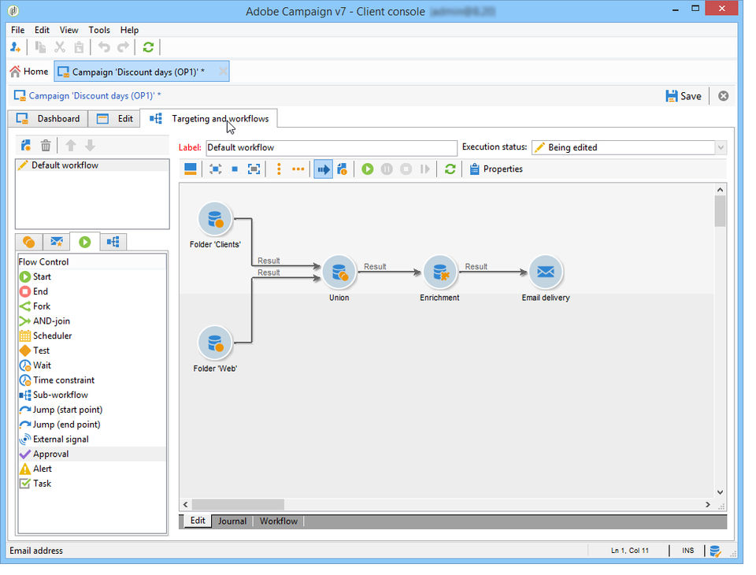Open the Tools menu
Screen dimensions: 756x575
[99, 30]
